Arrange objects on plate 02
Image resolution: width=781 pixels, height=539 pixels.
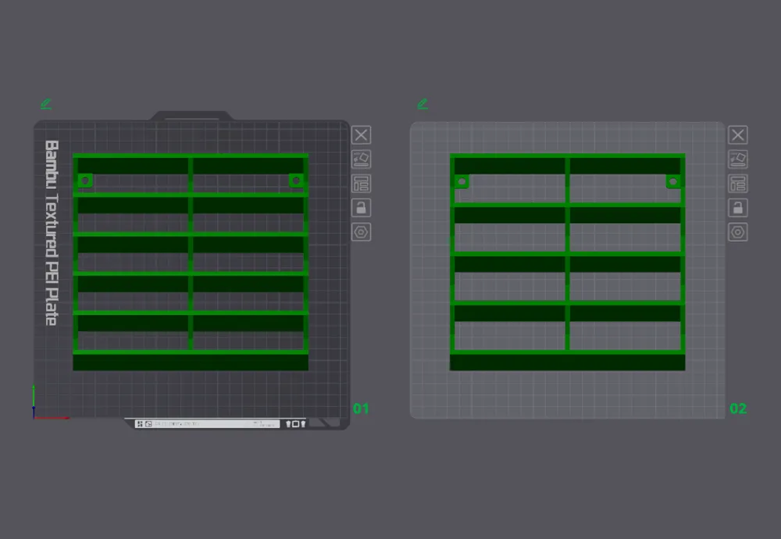tap(738, 184)
